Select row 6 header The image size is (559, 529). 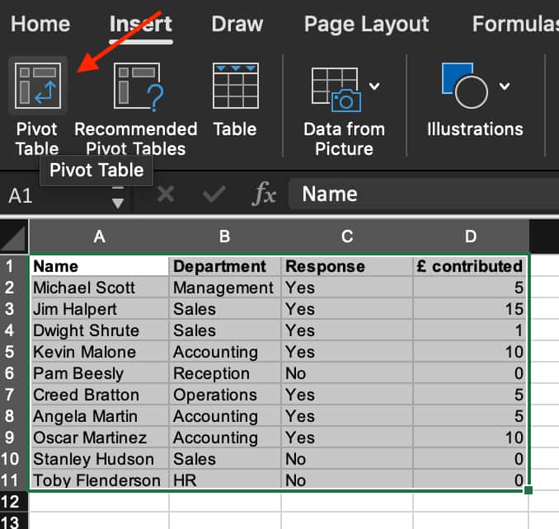(x=13, y=373)
